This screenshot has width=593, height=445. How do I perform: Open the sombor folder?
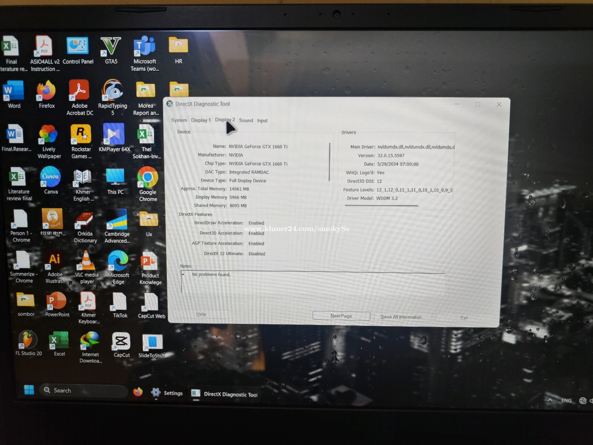pyautogui.click(x=26, y=304)
